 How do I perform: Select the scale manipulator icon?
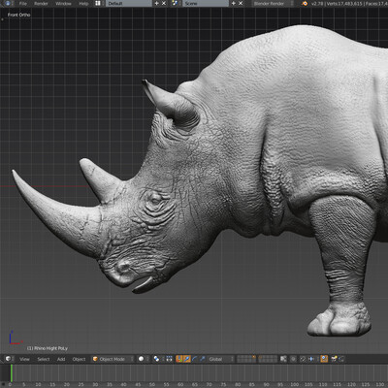point(203,359)
